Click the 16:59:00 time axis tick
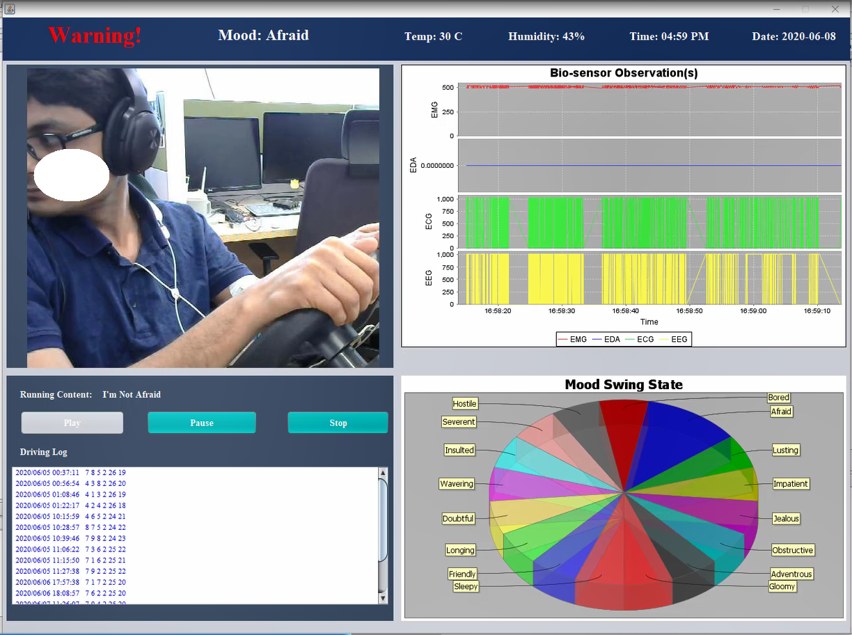This screenshot has width=852, height=635. click(753, 311)
